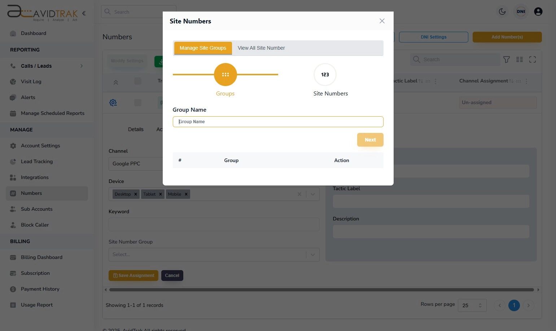This screenshot has height=331, width=556.
Task: Remove the Desktop device tag
Action: click(x=136, y=194)
